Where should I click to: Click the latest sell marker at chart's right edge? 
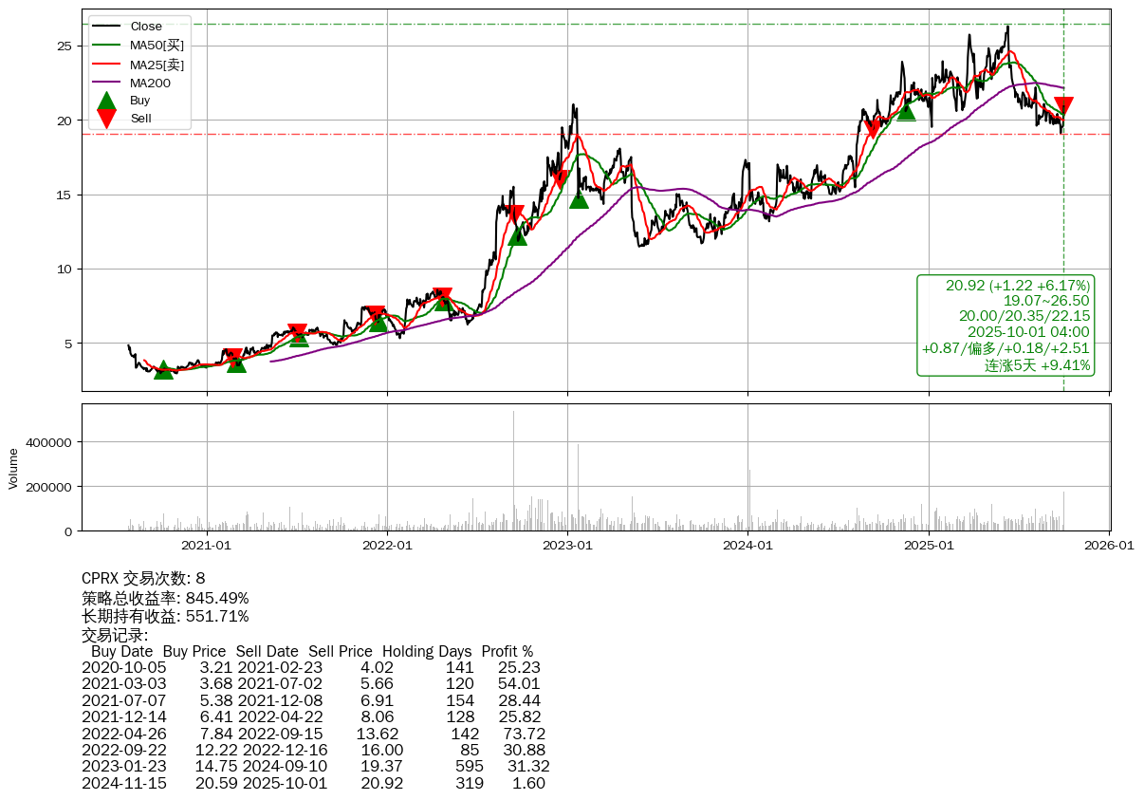coord(1063,105)
